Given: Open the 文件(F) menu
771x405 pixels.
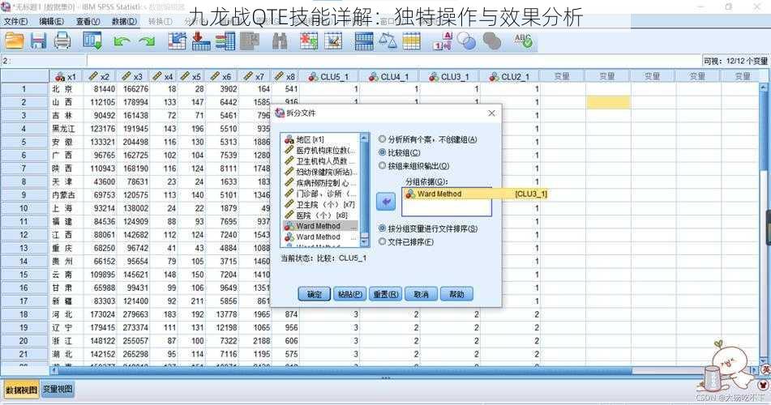Looking at the screenshot, I should point(15,21).
